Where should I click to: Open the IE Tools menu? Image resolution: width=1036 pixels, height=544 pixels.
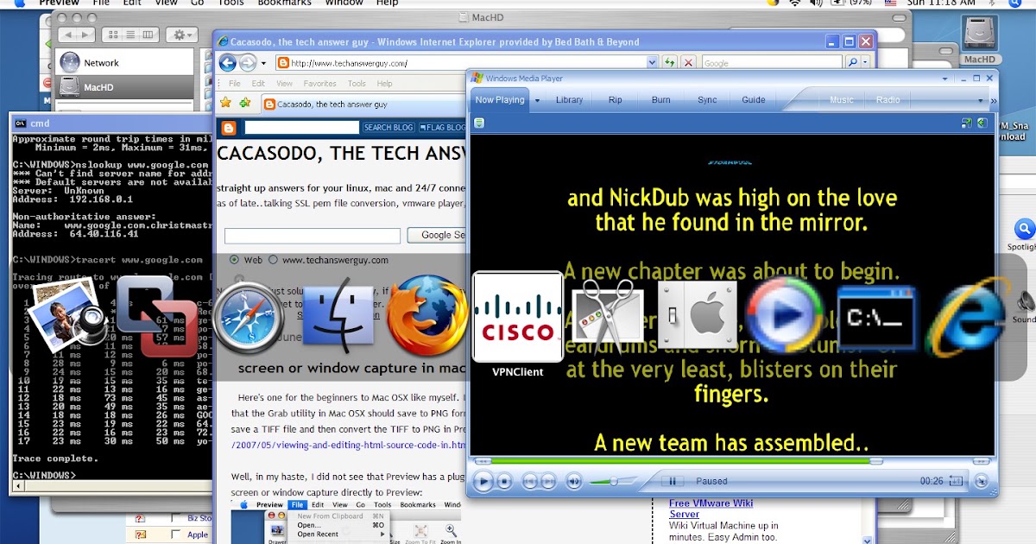click(x=357, y=84)
